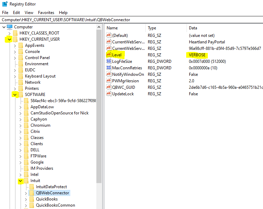The height and width of the screenshot is (209, 263).
Task: Click the string icon beside NotifyWindowOn
Action: point(109,74)
